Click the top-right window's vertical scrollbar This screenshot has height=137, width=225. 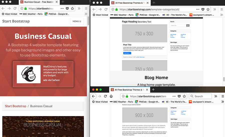[224, 79]
